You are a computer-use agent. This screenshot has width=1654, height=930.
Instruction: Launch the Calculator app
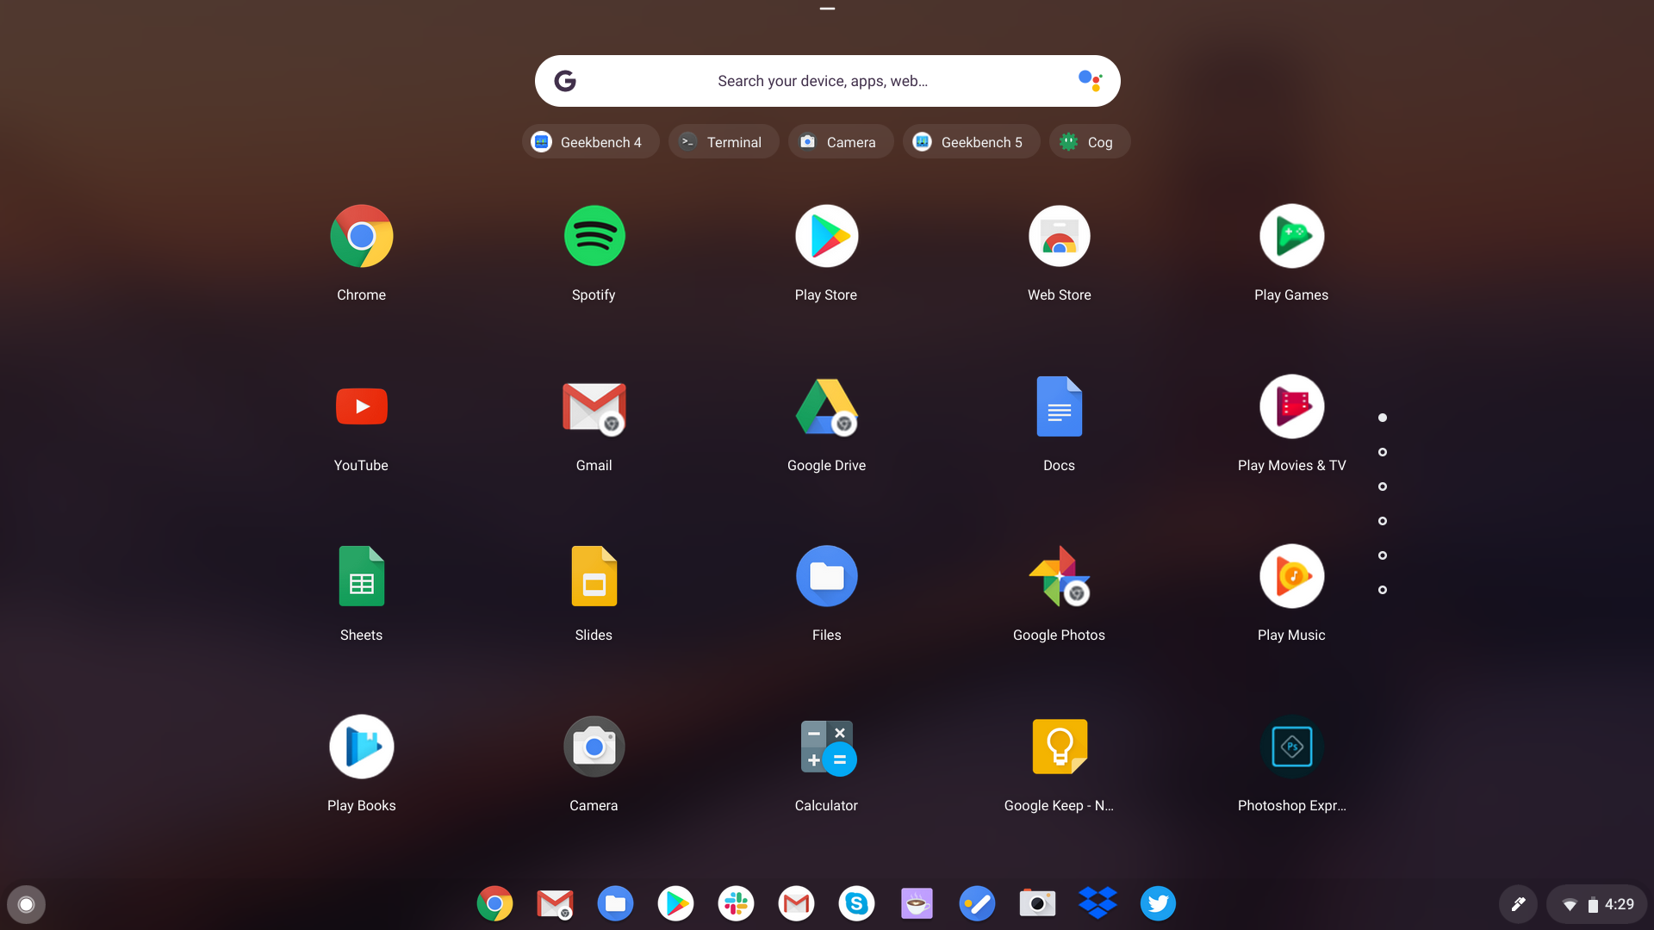coord(826,747)
